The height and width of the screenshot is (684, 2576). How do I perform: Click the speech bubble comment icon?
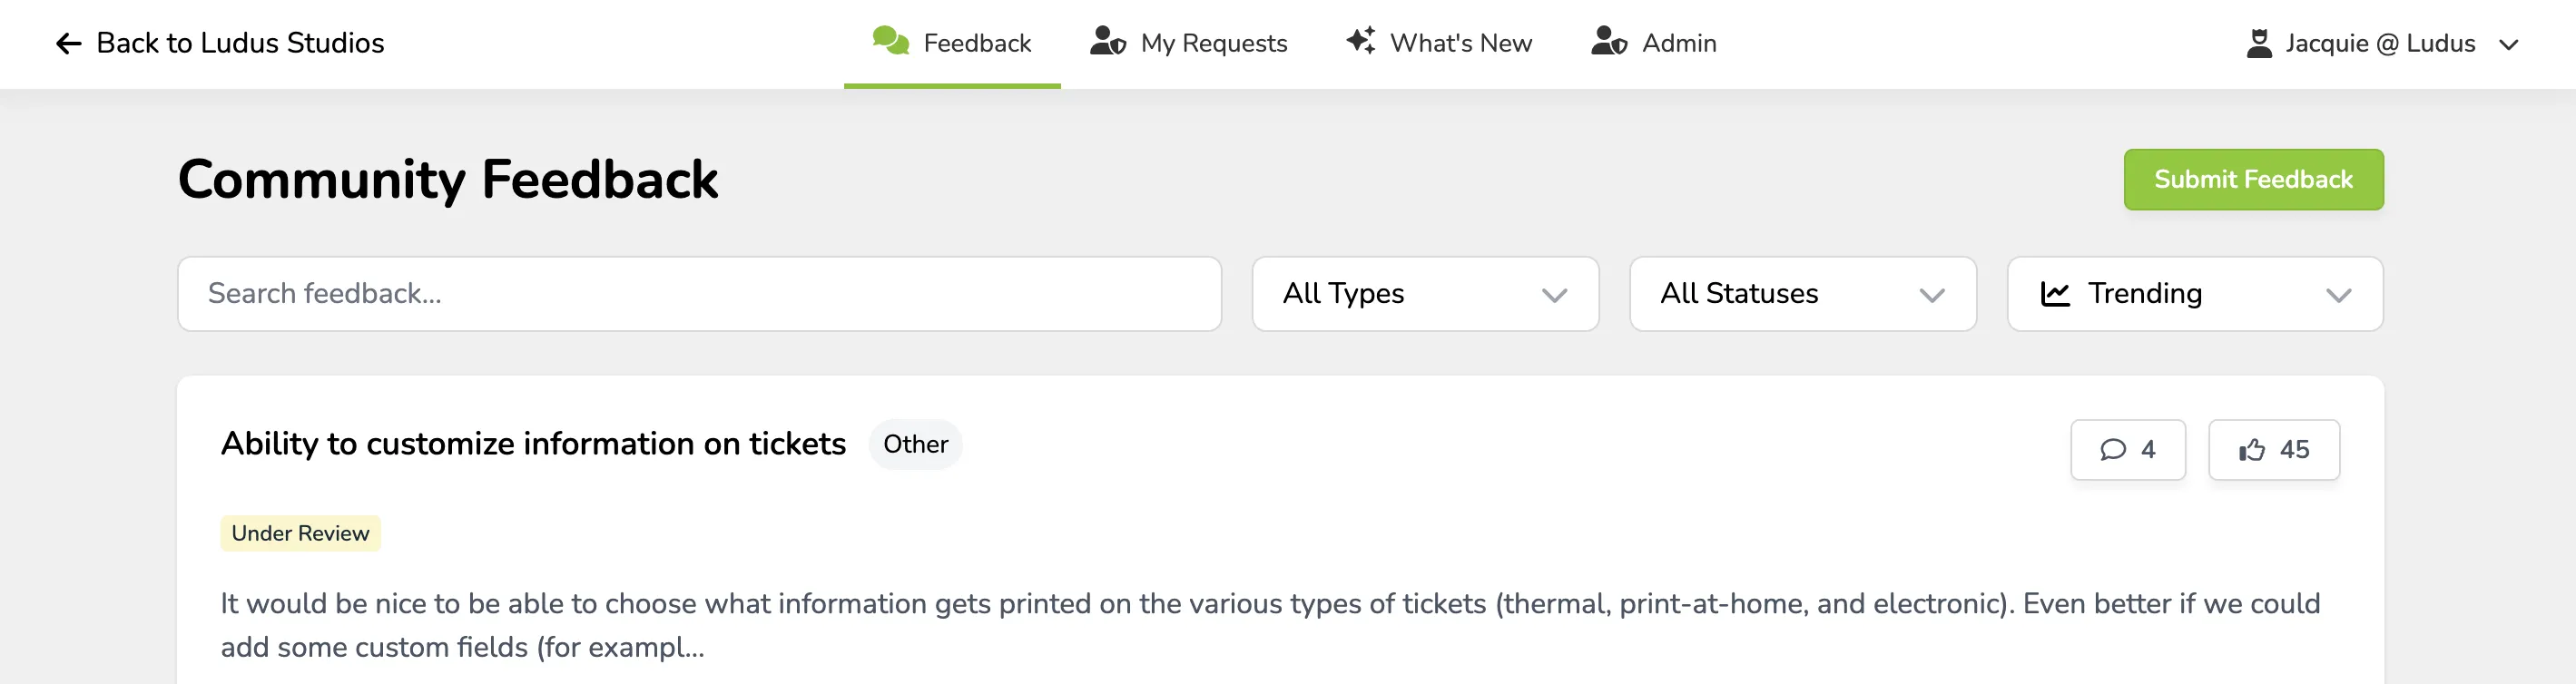point(2113,450)
